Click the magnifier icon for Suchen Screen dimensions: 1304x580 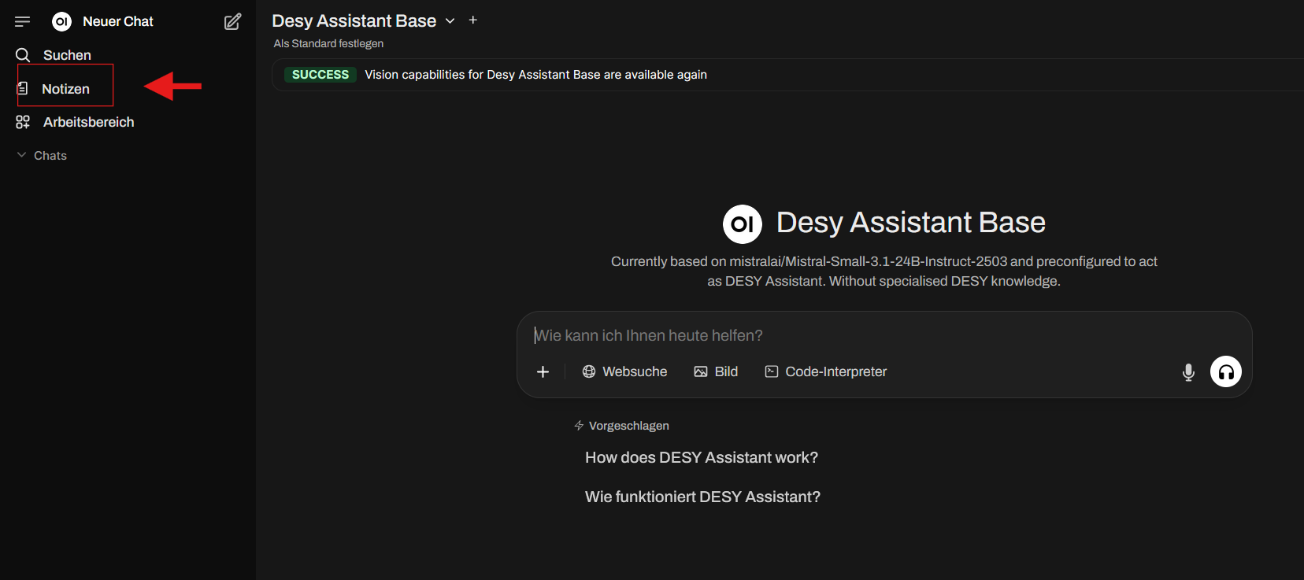23,55
